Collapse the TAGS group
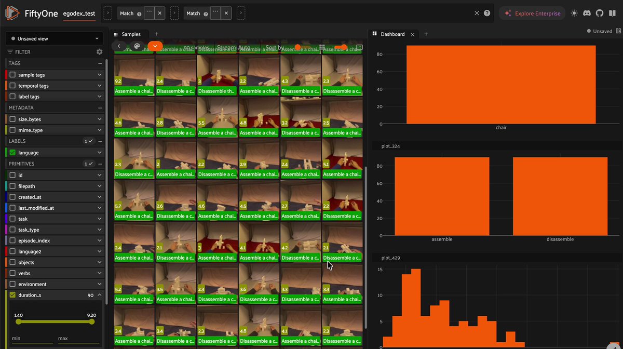 click(100, 63)
